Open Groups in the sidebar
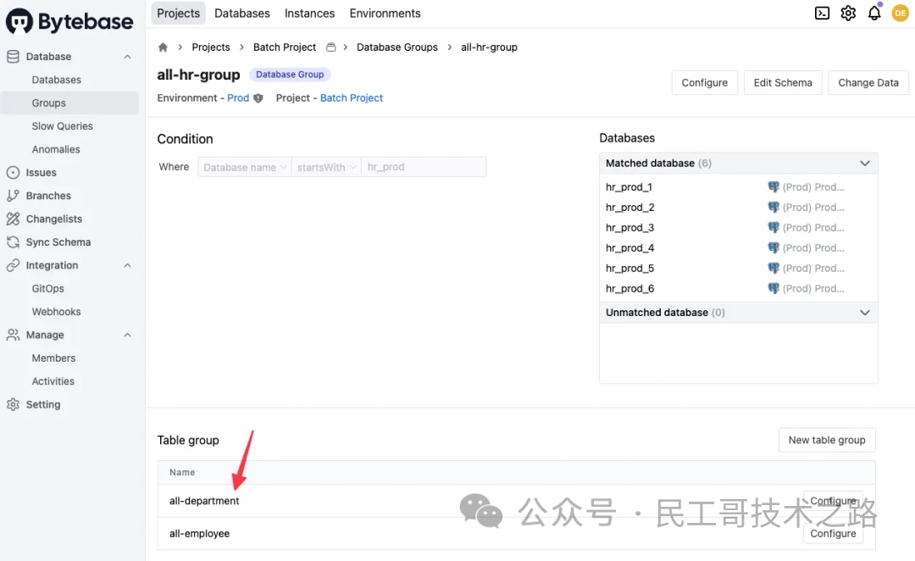The image size is (915, 561). [x=69, y=103]
